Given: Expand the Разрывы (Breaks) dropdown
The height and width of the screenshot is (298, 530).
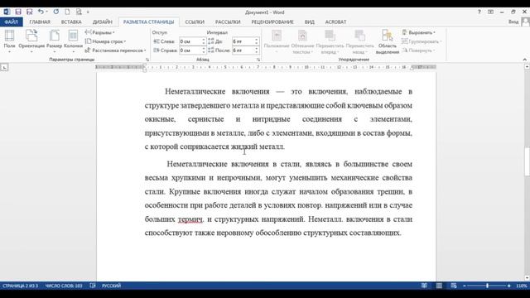Looking at the screenshot, I should 99,32.
